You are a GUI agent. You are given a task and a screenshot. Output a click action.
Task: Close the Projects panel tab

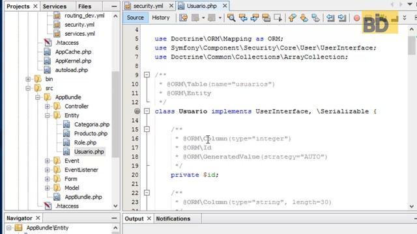tap(35, 6)
